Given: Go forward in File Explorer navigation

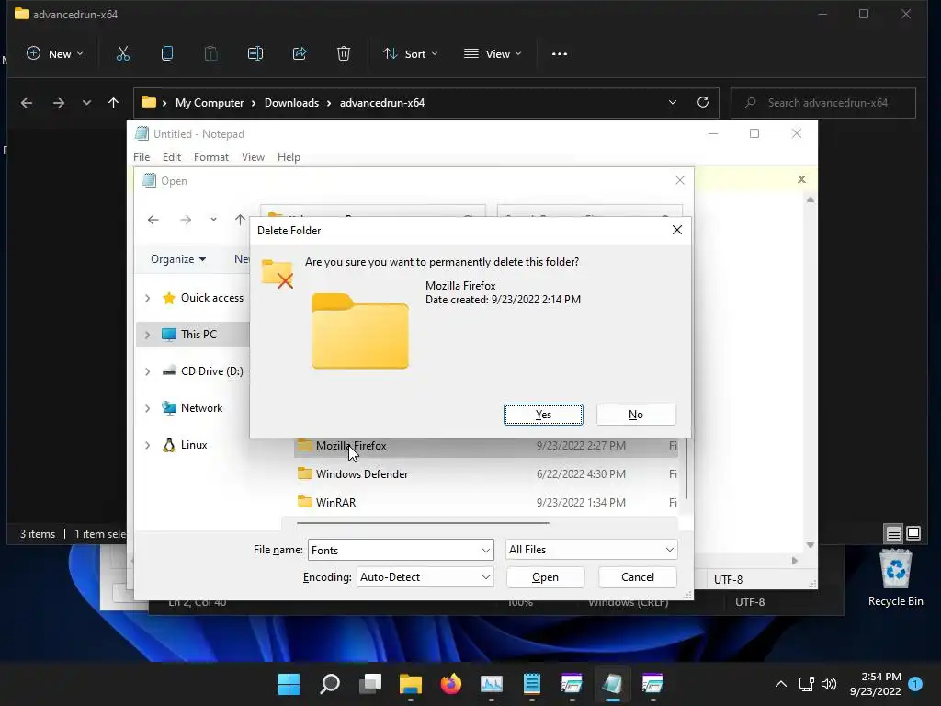Looking at the screenshot, I should (x=58, y=103).
